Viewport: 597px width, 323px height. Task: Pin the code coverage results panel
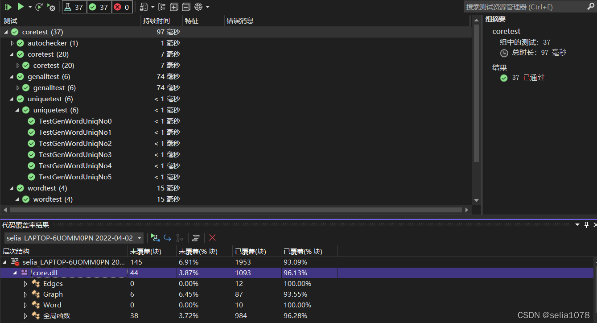tap(586, 225)
